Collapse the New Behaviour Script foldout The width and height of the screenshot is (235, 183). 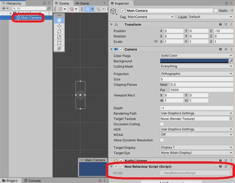click(112, 167)
